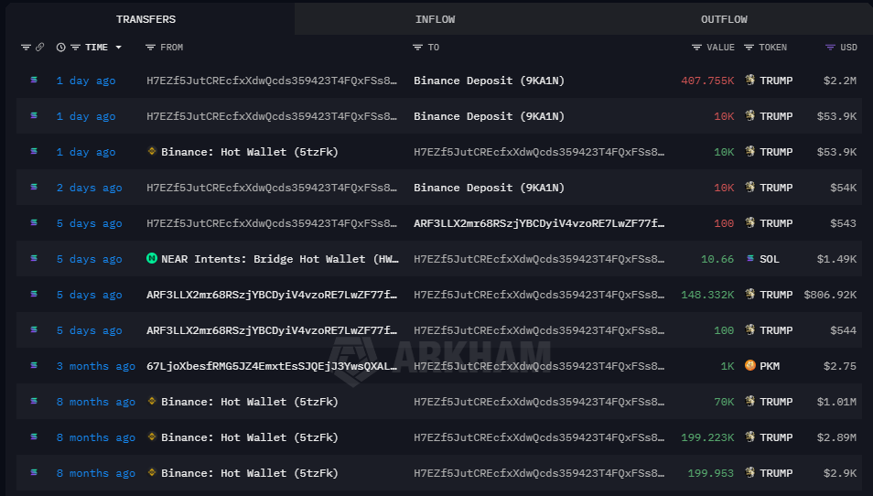Open the VALUE column filter
873x496 pixels.
click(697, 47)
